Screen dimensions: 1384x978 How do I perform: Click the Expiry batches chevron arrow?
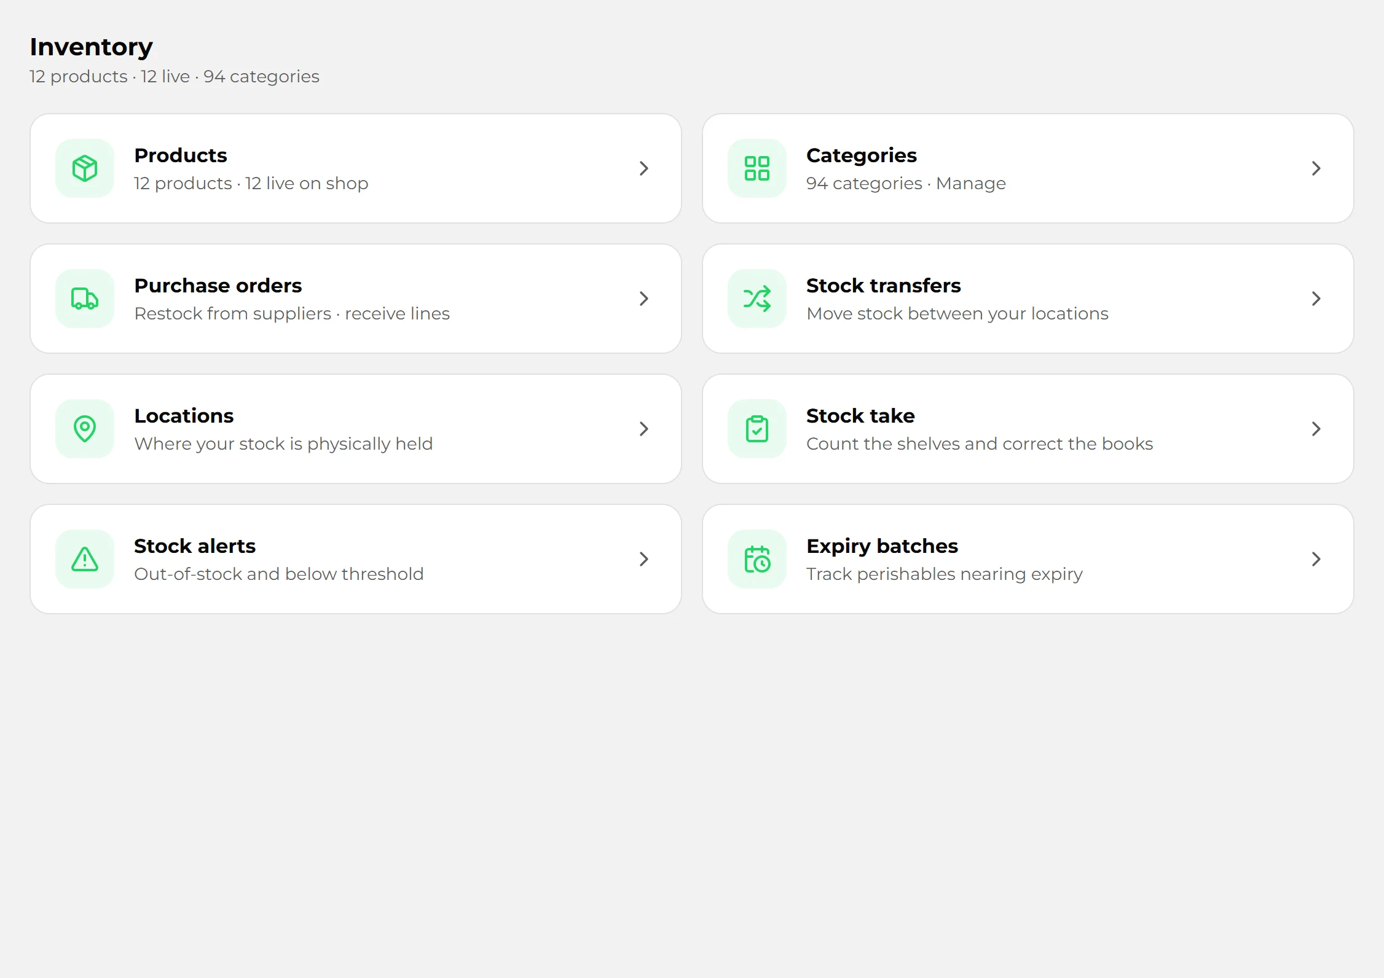[1316, 559]
